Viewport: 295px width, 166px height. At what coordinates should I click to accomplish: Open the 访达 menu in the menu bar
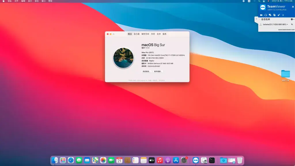10,1
